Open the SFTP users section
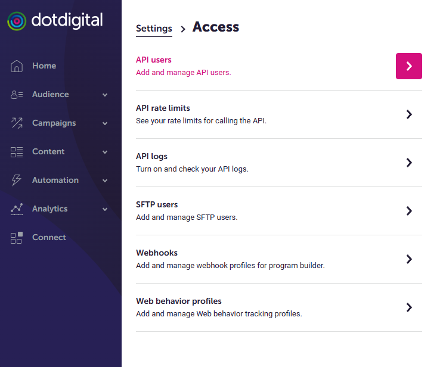 [279, 211]
